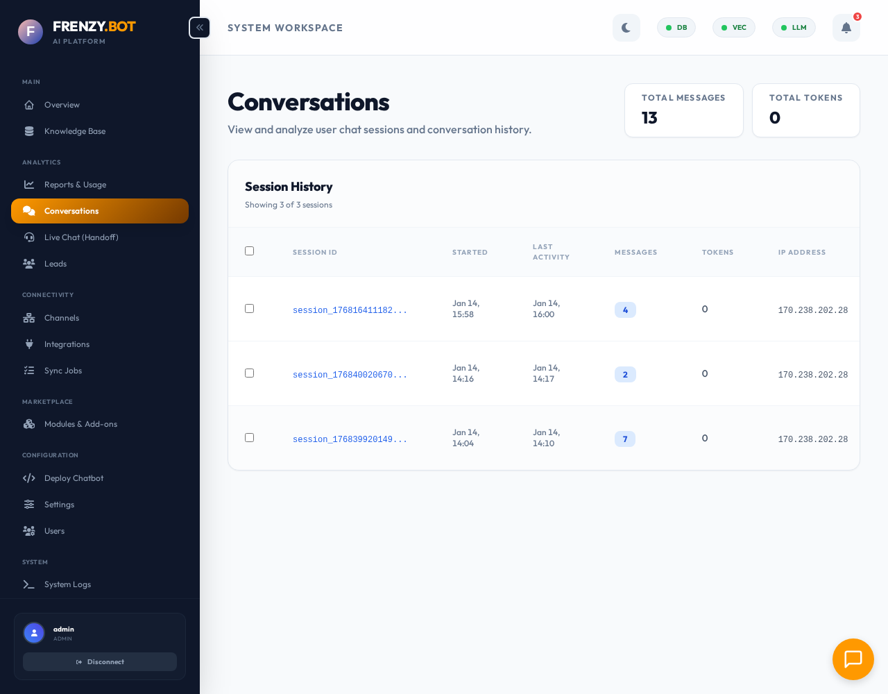Select the Sync Jobs icon
Screen dimensions: 888x694
tap(28, 371)
